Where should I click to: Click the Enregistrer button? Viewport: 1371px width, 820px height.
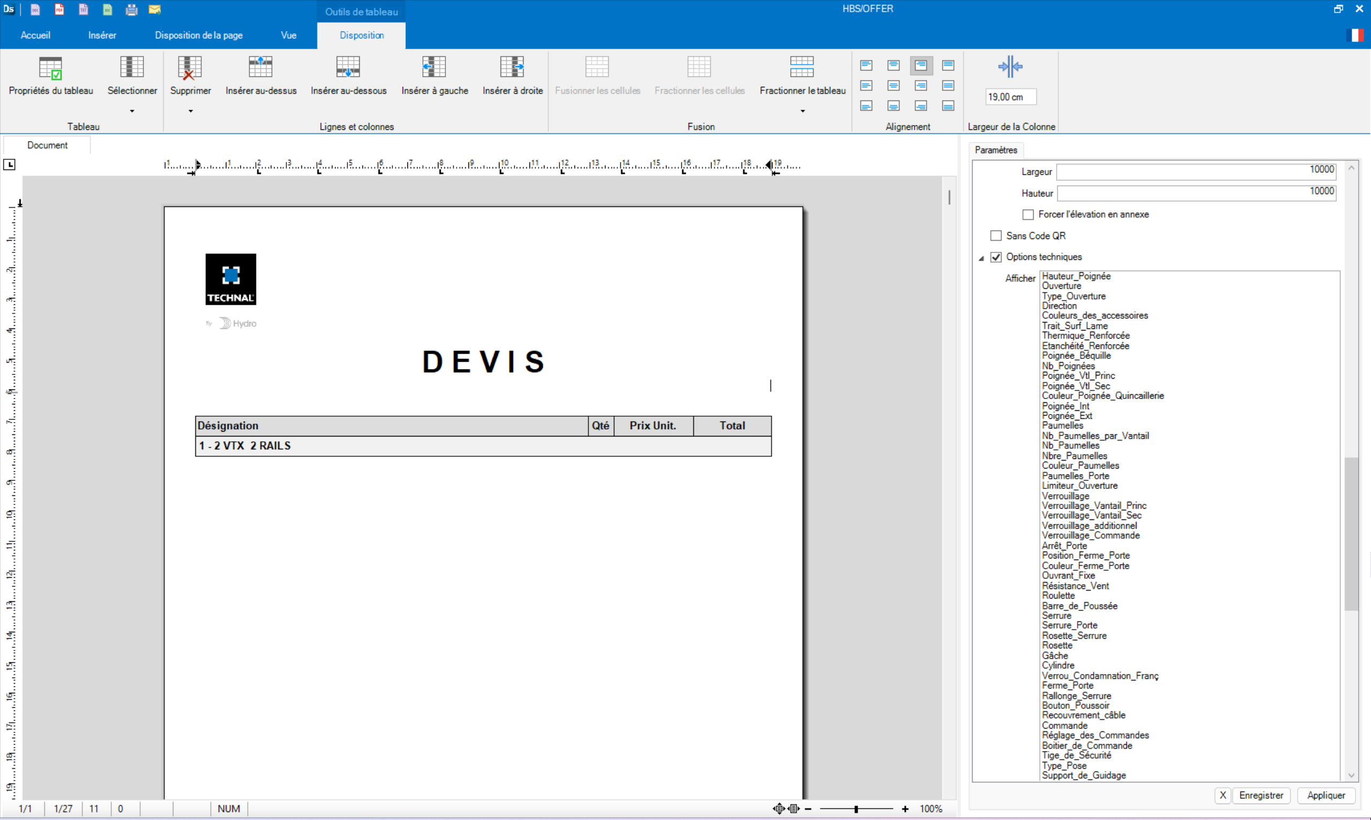1261,795
